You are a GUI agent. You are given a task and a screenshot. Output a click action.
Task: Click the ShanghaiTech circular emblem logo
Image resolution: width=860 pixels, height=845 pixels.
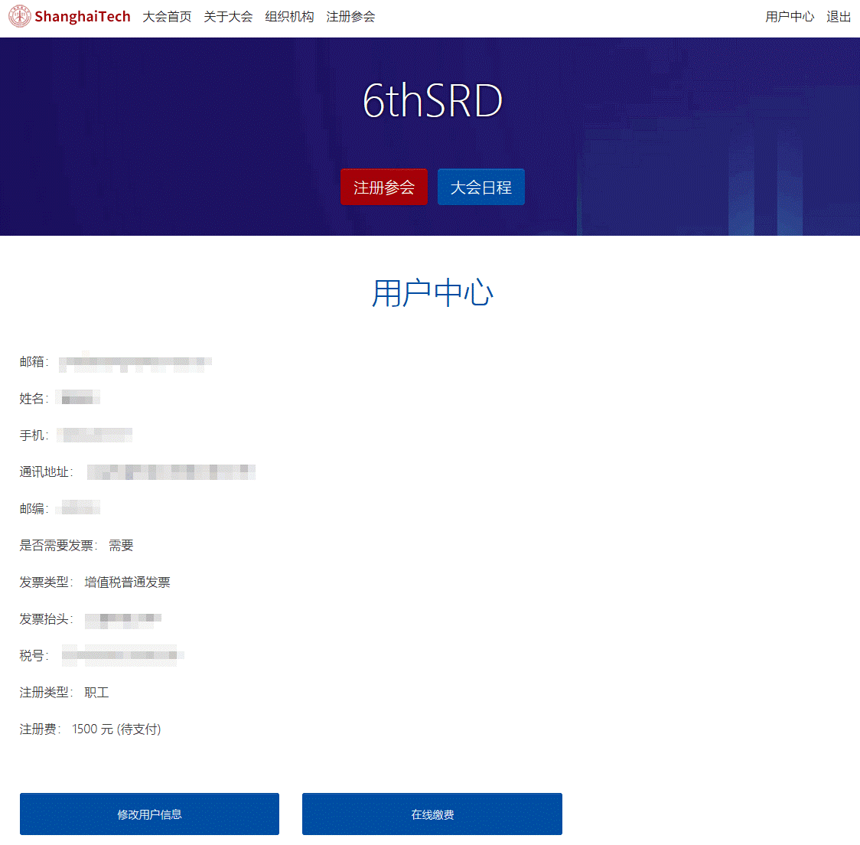pyautogui.click(x=19, y=17)
